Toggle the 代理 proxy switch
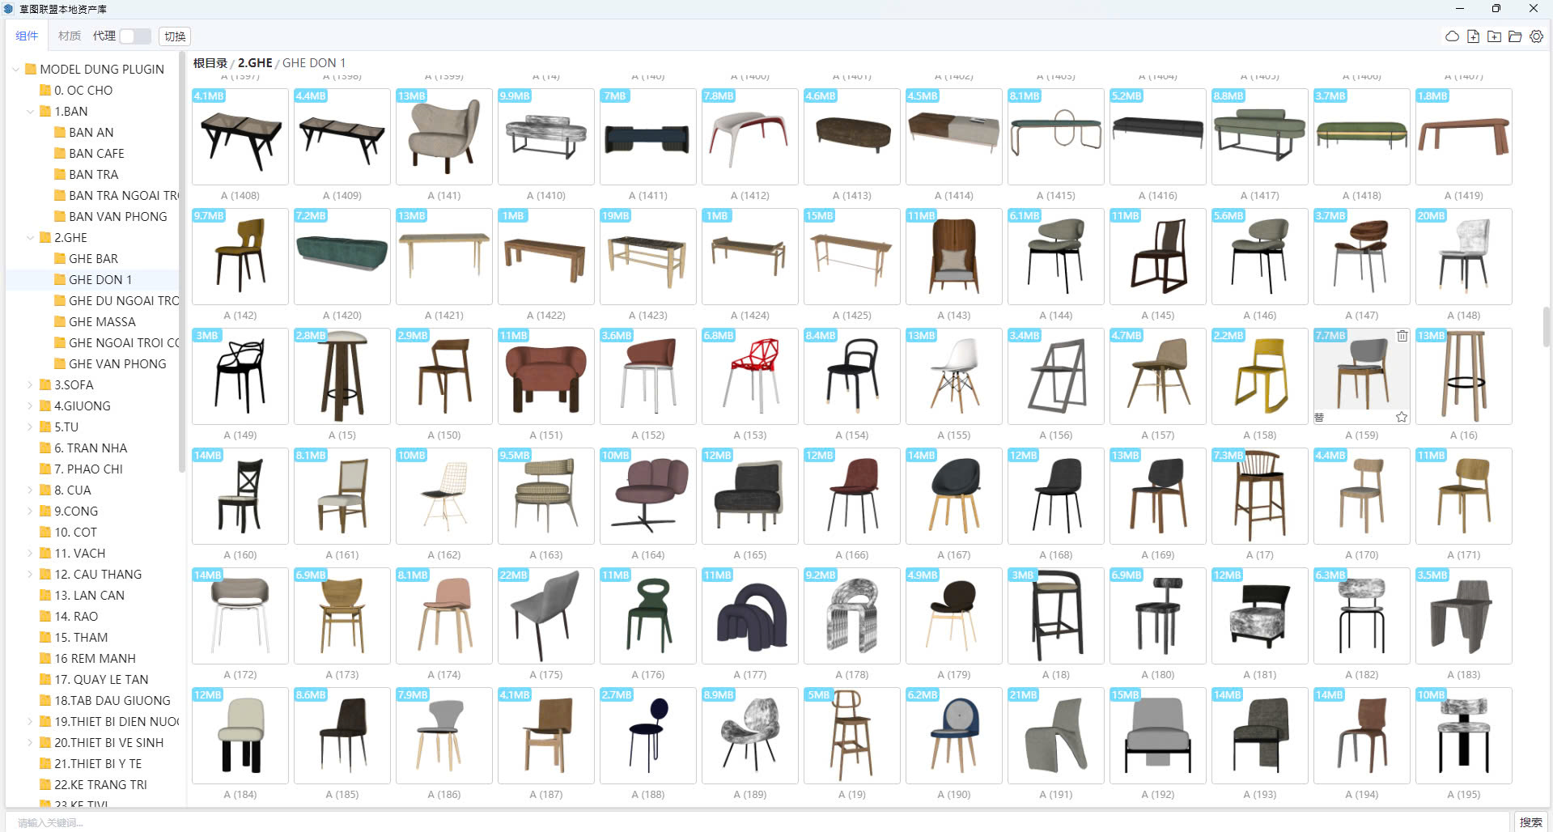Viewport: 1553px width, 832px height. (134, 36)
